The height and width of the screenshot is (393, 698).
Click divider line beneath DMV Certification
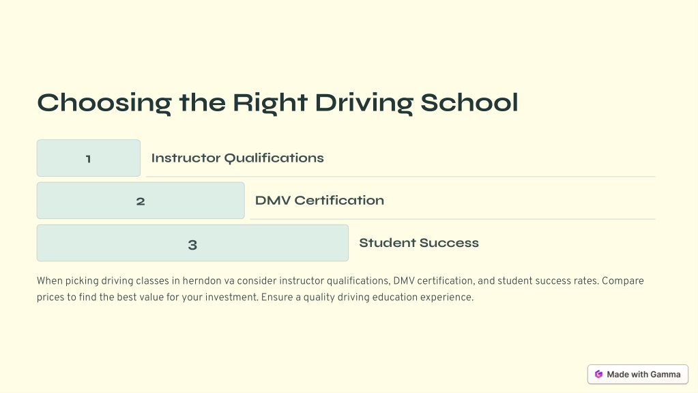(453, 219)
